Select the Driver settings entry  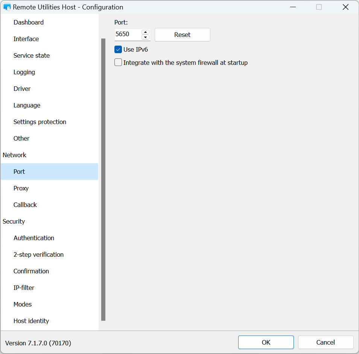point(49,89)
